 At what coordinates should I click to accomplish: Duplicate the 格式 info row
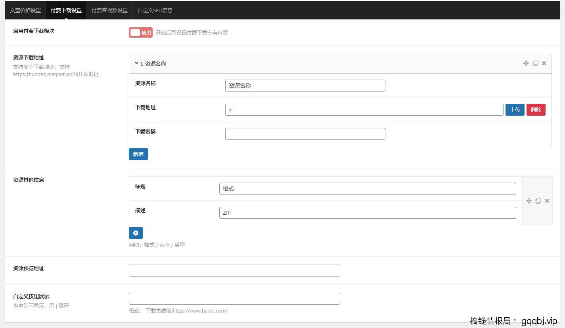pos(538,201)
